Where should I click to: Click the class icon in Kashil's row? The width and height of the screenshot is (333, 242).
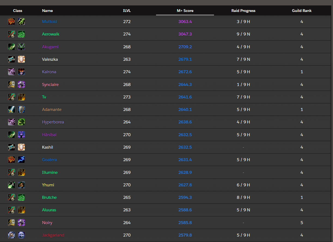click(11, 147)
